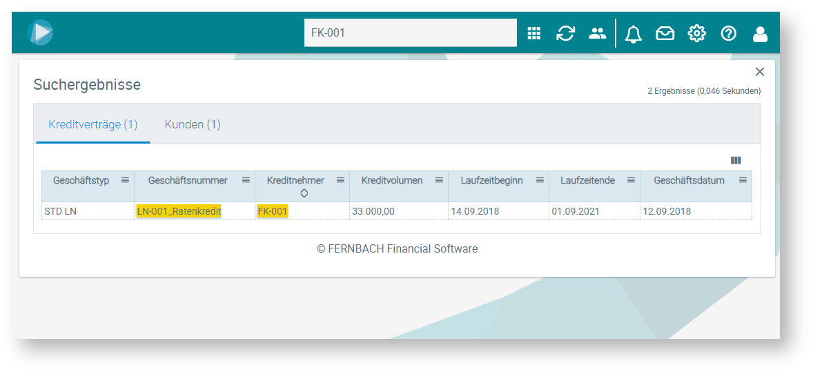Click the FERNBACH play logo

41,32
